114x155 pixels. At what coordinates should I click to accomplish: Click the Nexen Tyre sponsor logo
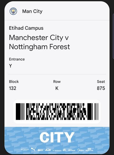coord(89,150)
